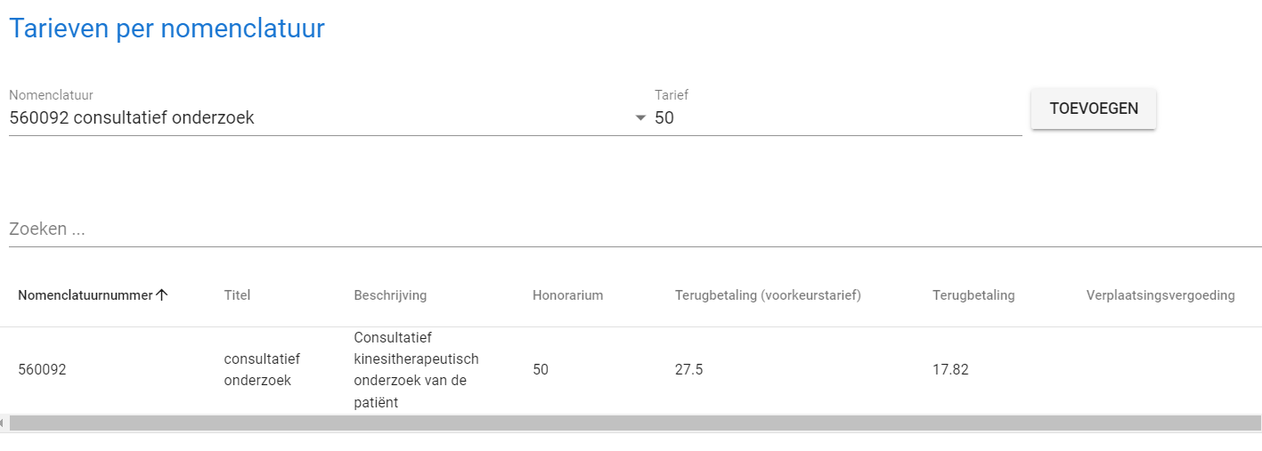The height and width of the screenshot is (451, 1262).
Task: Sort by Honorarium column header
Action: [x=567, y=295]
